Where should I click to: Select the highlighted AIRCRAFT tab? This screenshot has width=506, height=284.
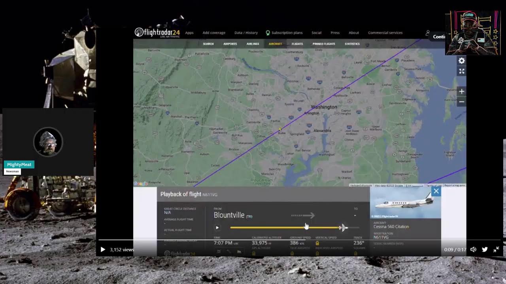pos(275,44)
